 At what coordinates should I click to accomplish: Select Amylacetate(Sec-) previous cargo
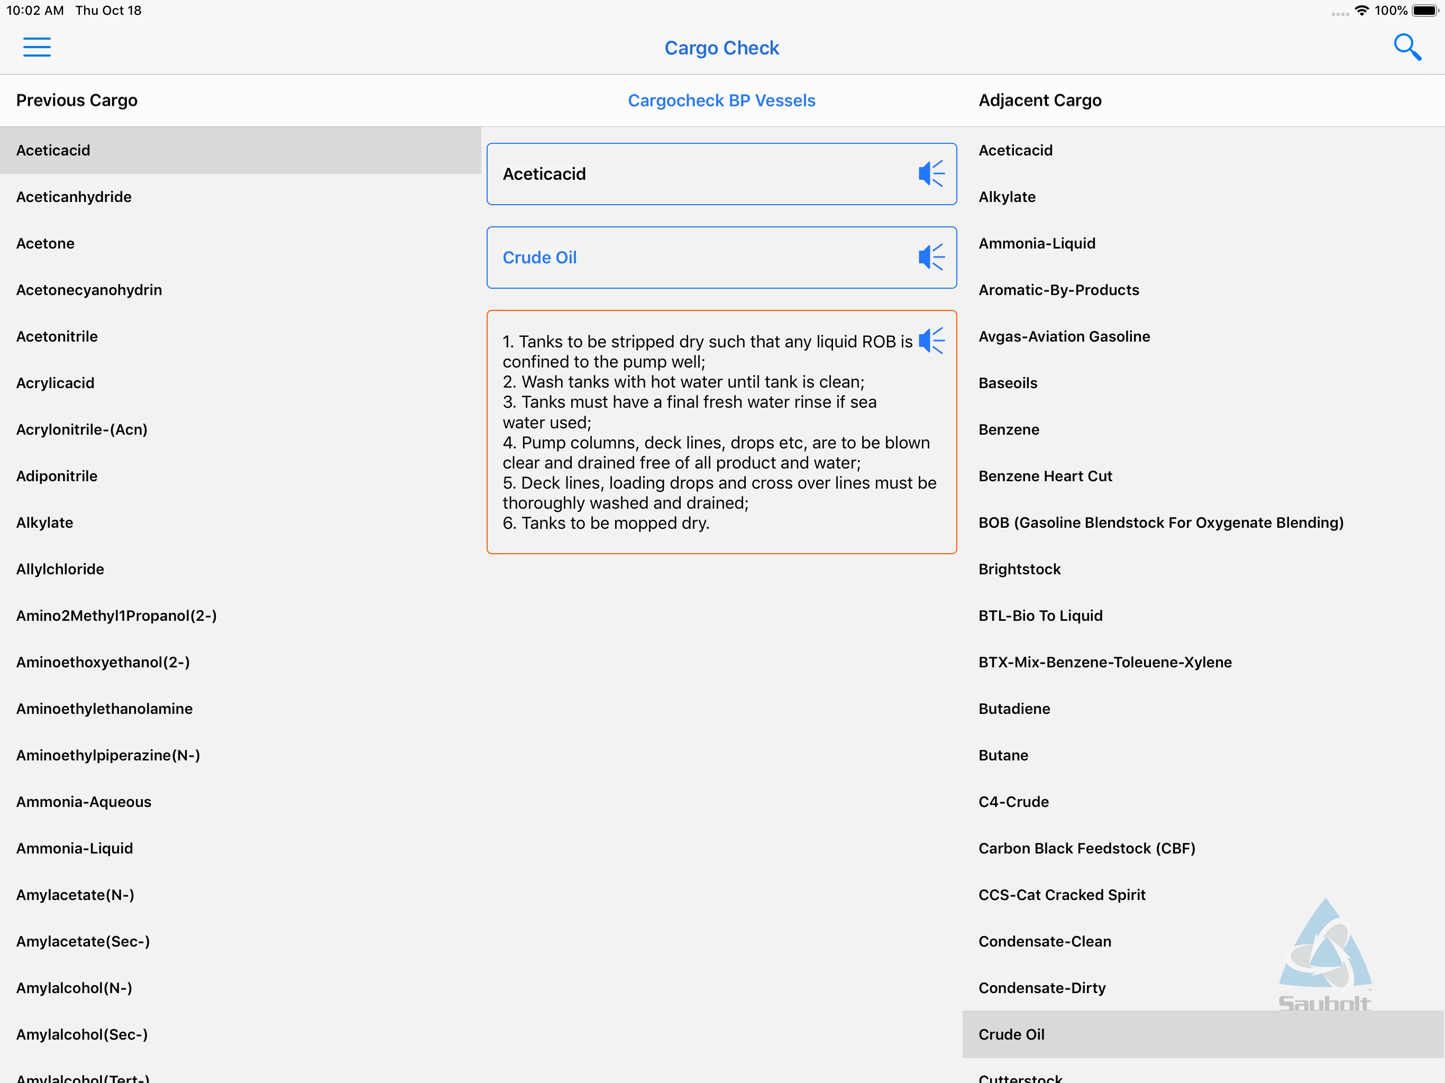point(241,941)
